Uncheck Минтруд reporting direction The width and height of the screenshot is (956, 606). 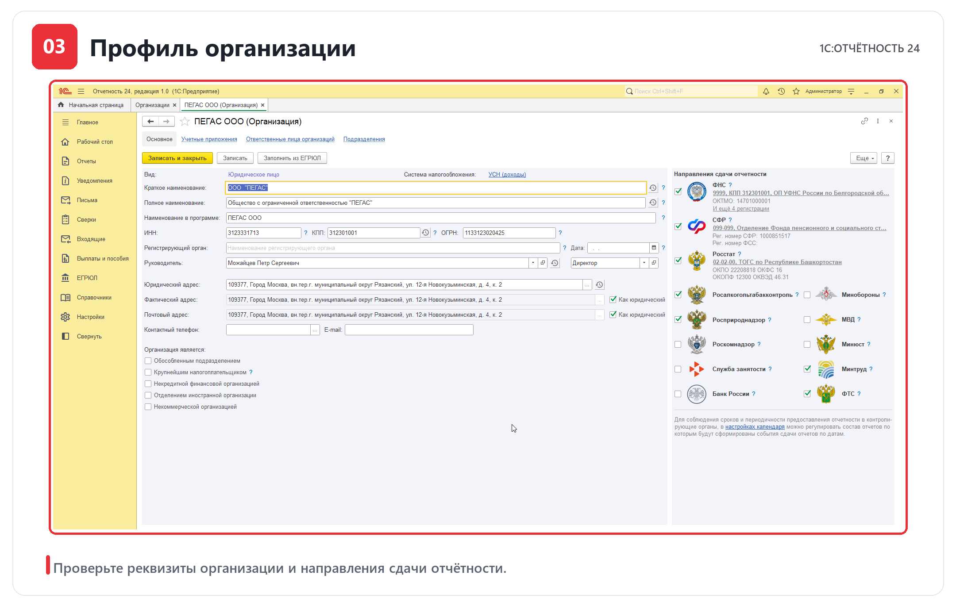coord(807,369)
